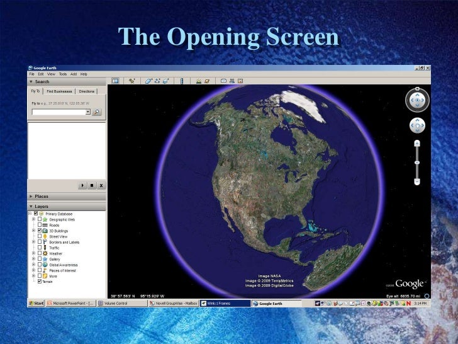
Task: Click the Add Image Overlay toolbar icon
Action: [166, 81]
